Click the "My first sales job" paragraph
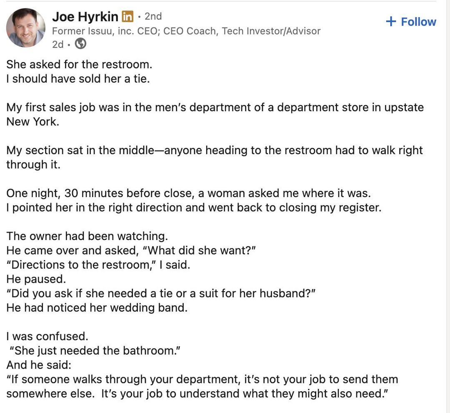Image resolution: width=450 pixels, height=413 pixels. [x=215, y=108]
